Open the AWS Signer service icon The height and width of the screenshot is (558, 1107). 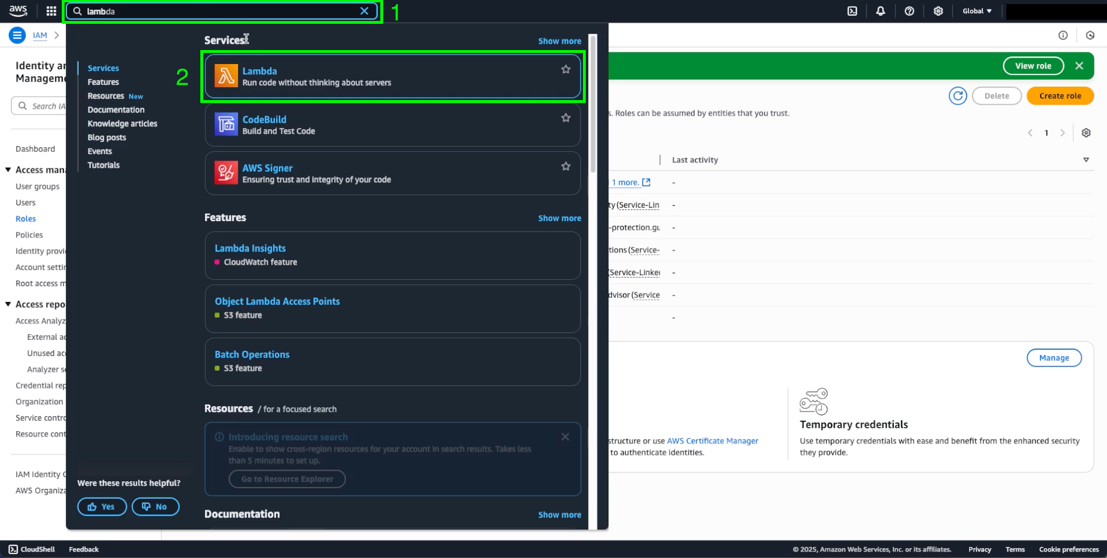(x=226, y=172)
